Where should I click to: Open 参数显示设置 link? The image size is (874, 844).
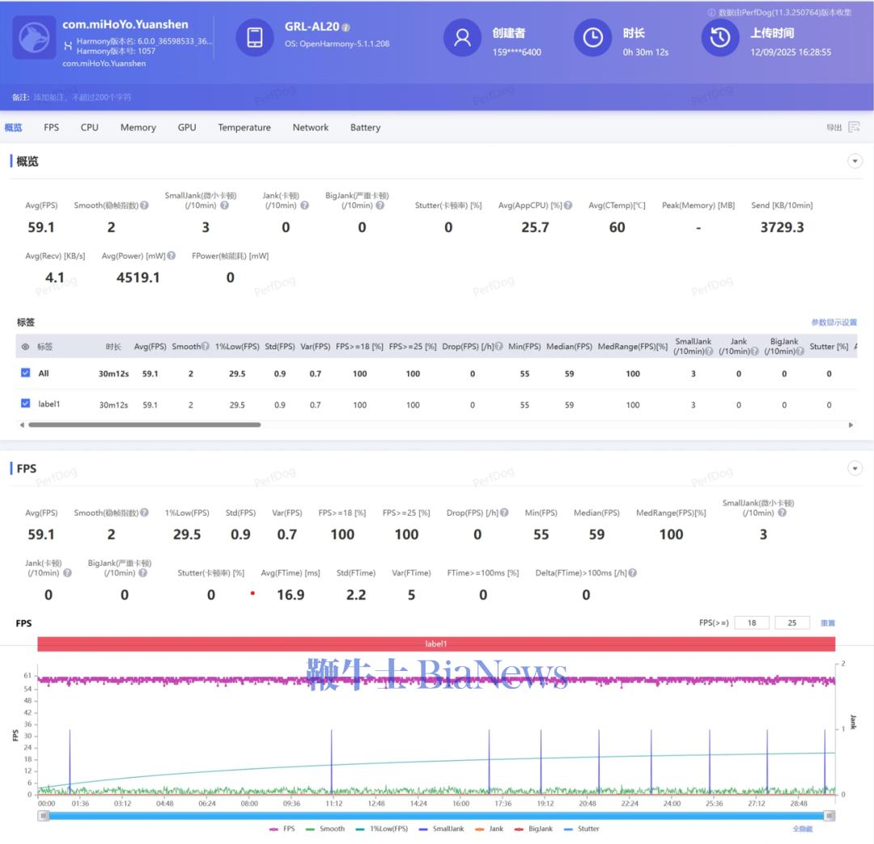click(834, 323)
